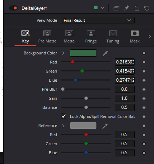This screenshot has width=154, height=164.
Task: Edit the Reference Blue value field
Action: coord(125,153)
